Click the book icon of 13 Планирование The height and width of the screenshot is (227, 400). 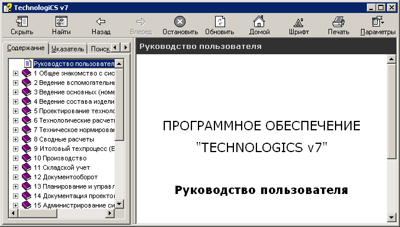(26, 186)
